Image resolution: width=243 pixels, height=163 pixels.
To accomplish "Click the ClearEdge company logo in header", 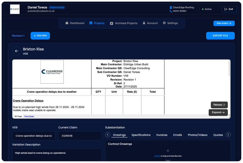I will tap(15, 9).
